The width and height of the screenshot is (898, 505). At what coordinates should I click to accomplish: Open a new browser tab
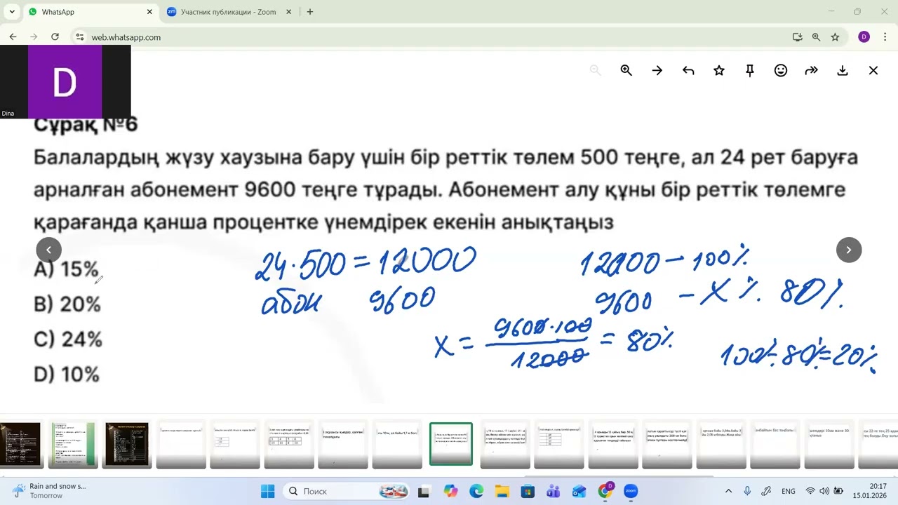coord(310,12)
